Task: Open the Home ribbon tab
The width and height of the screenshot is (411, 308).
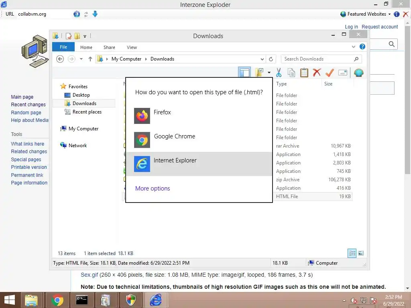Action: pos(86,47)
